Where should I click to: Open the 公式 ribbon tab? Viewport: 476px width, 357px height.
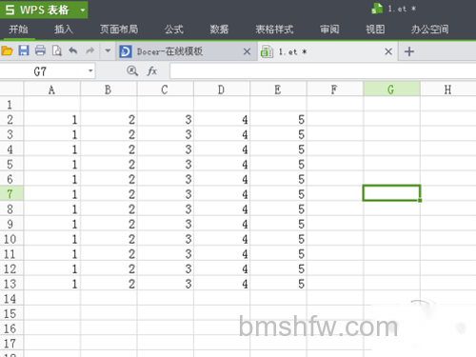[x=174, y=30]
